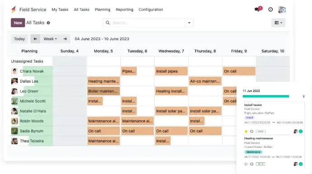
Task: Click into the Search input field
Action: tap(147, 23)
